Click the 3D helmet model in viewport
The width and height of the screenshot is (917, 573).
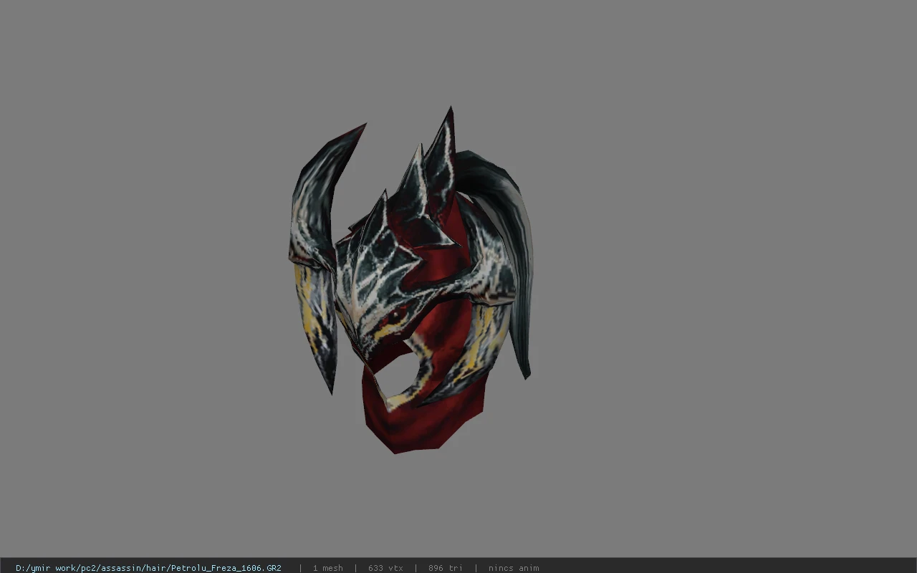[411, 280]
